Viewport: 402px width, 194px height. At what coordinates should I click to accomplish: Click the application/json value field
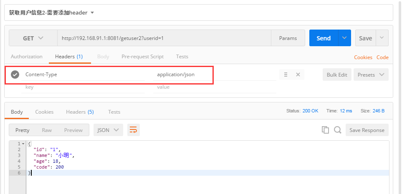click(x=215, y=75)
